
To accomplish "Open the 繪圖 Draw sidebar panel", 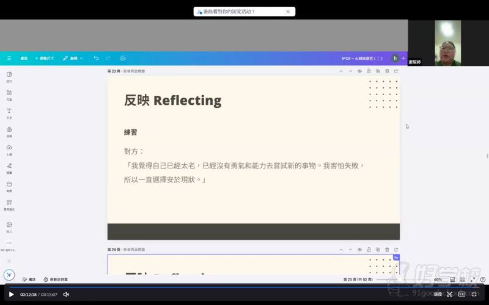I will click(9, 168).
